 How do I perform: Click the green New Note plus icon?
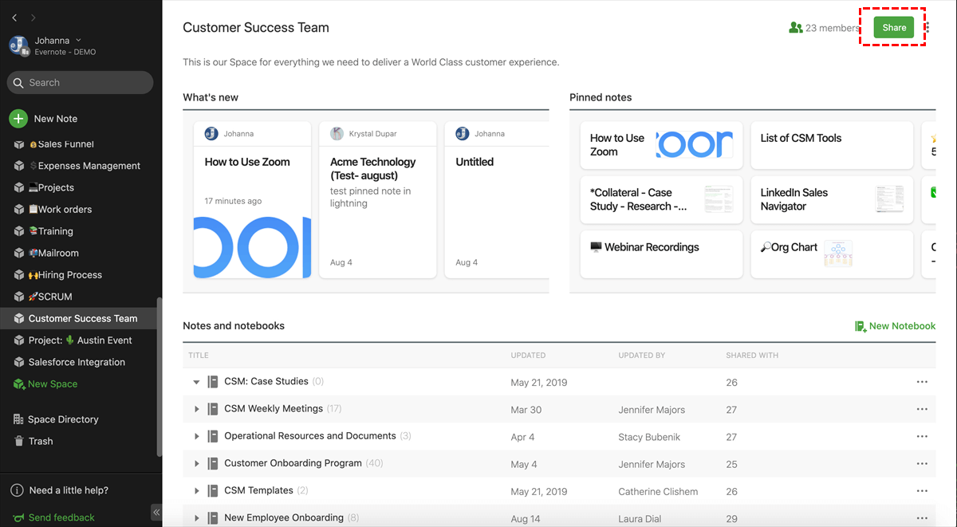(18, 119)
